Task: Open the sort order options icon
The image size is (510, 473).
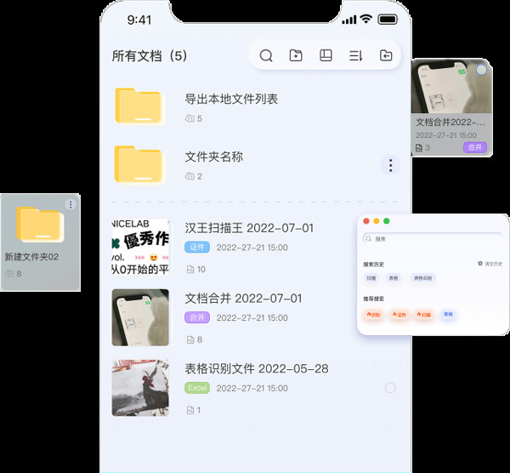Action: click(x=356, y=55)
